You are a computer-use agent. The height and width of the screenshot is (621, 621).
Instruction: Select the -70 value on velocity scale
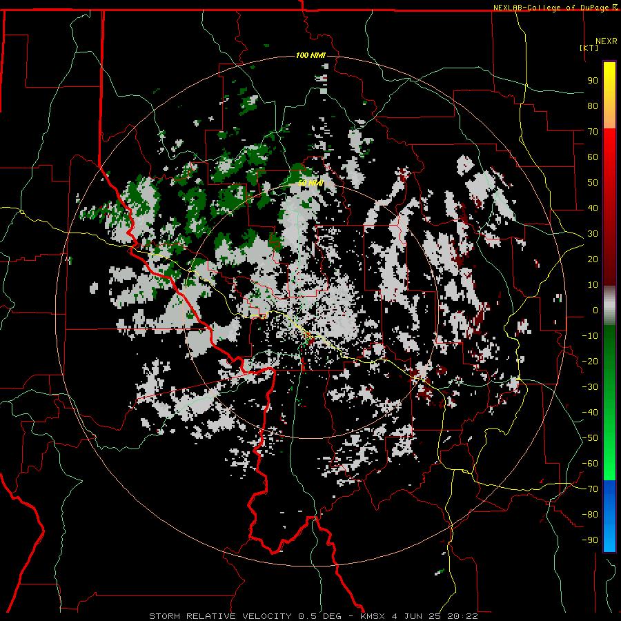590,489
